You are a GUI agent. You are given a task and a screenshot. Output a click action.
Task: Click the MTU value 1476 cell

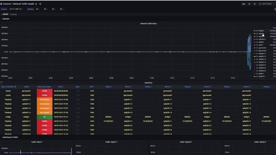[x=92, y=91]
